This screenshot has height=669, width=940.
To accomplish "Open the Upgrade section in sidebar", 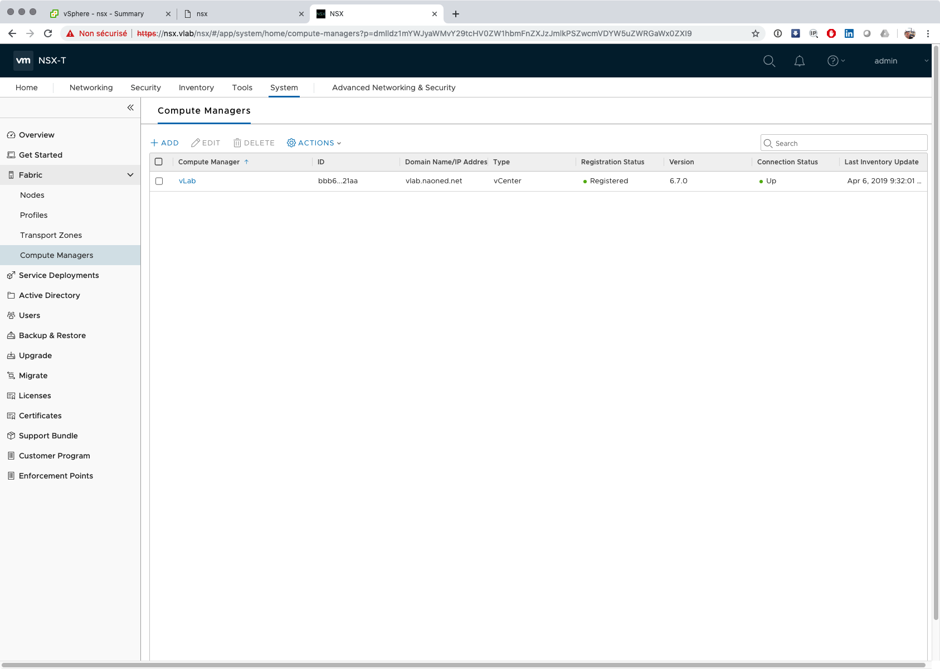I will tap(35, 355).
